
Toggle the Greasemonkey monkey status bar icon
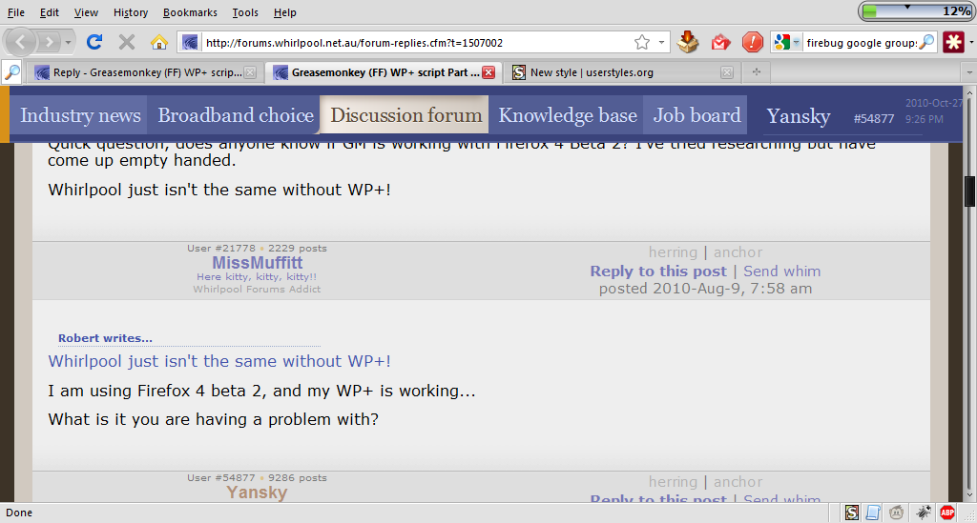pos(896,513)
